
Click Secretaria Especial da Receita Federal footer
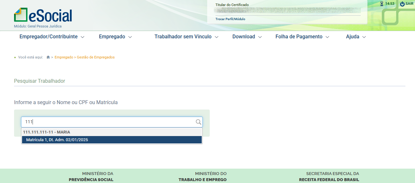[329, 177]
